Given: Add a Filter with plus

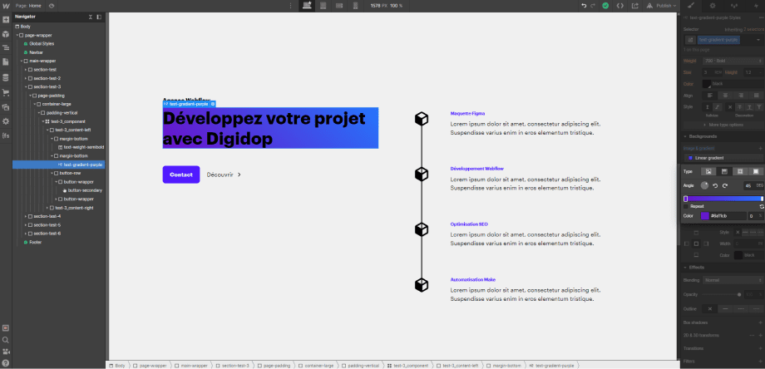Looking at the screenshot, I should (761, 362).
